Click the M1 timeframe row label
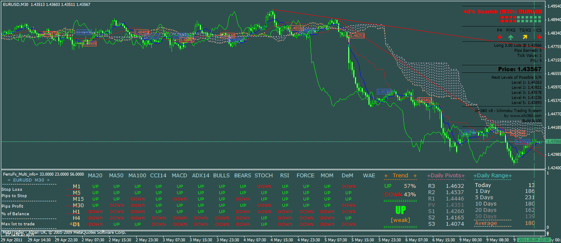The width and height of the screenshot is (561, 243). click(76, 186)
